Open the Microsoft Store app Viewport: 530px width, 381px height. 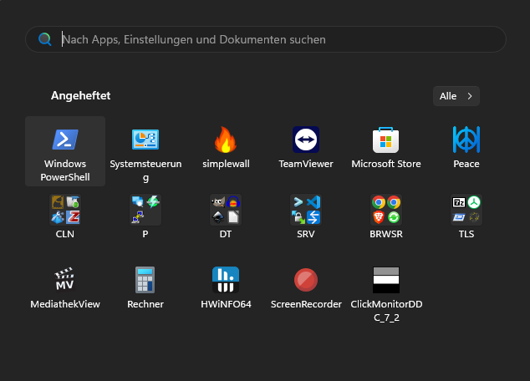[386, 148]
